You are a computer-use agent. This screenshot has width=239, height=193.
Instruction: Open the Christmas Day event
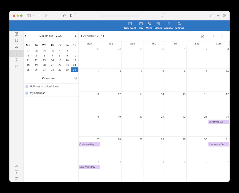[x=89, y=144]
